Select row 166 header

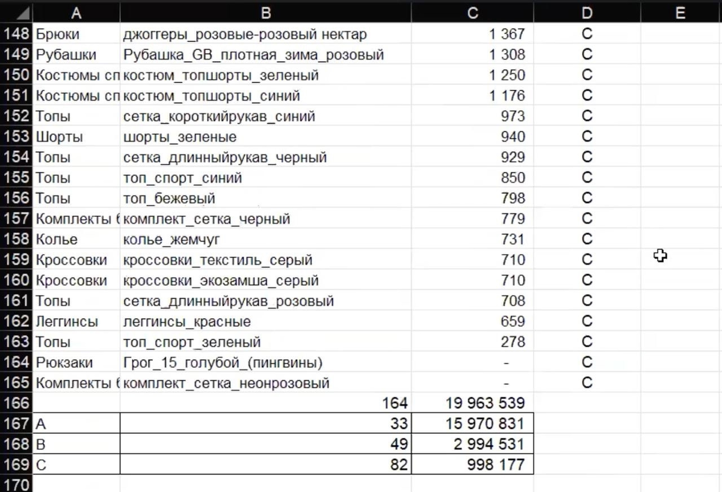click(16, 403)
